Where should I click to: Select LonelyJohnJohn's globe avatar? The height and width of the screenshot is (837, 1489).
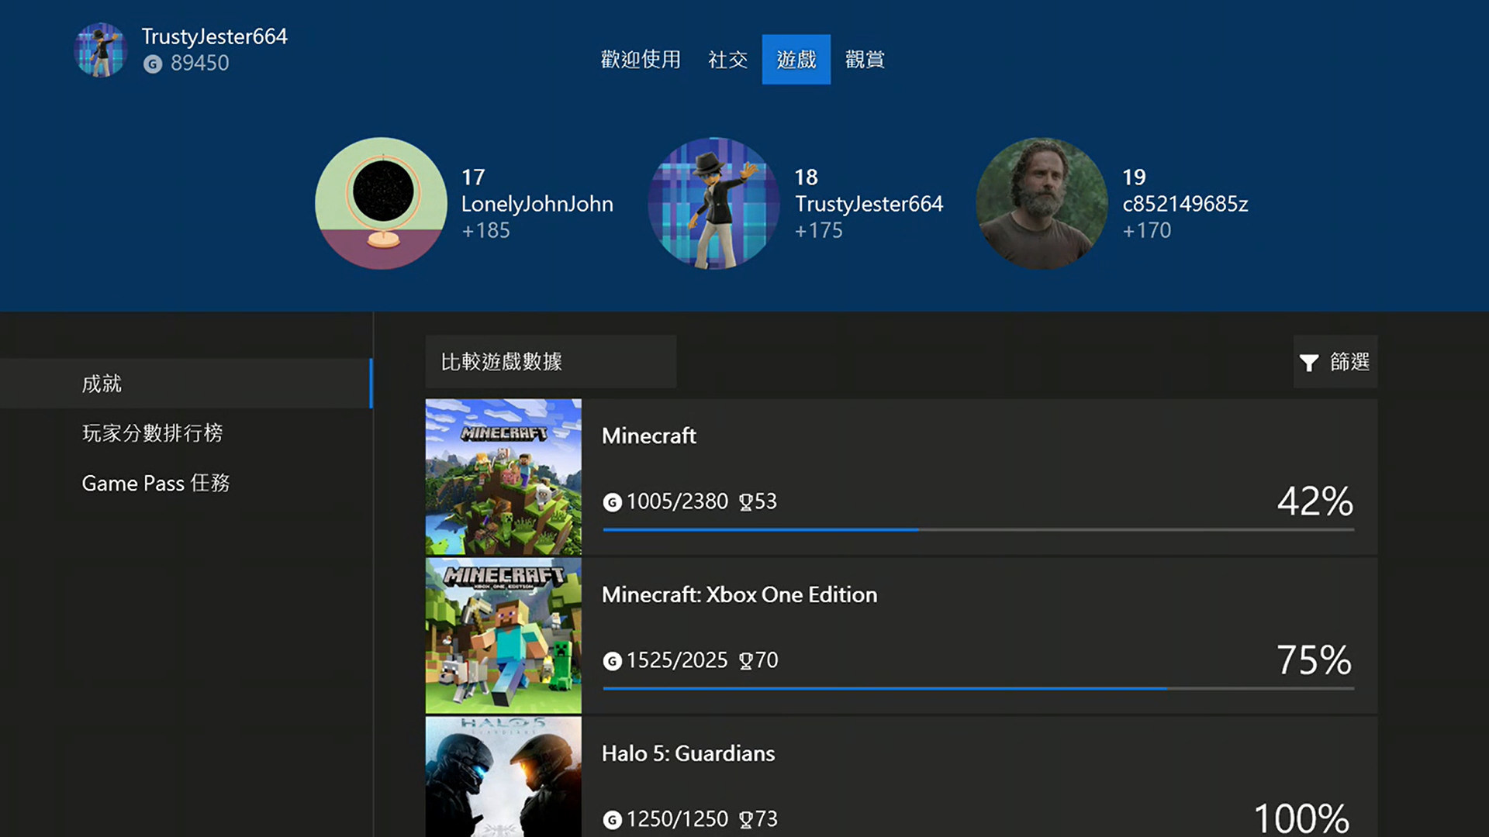click(x=381, y=203)
